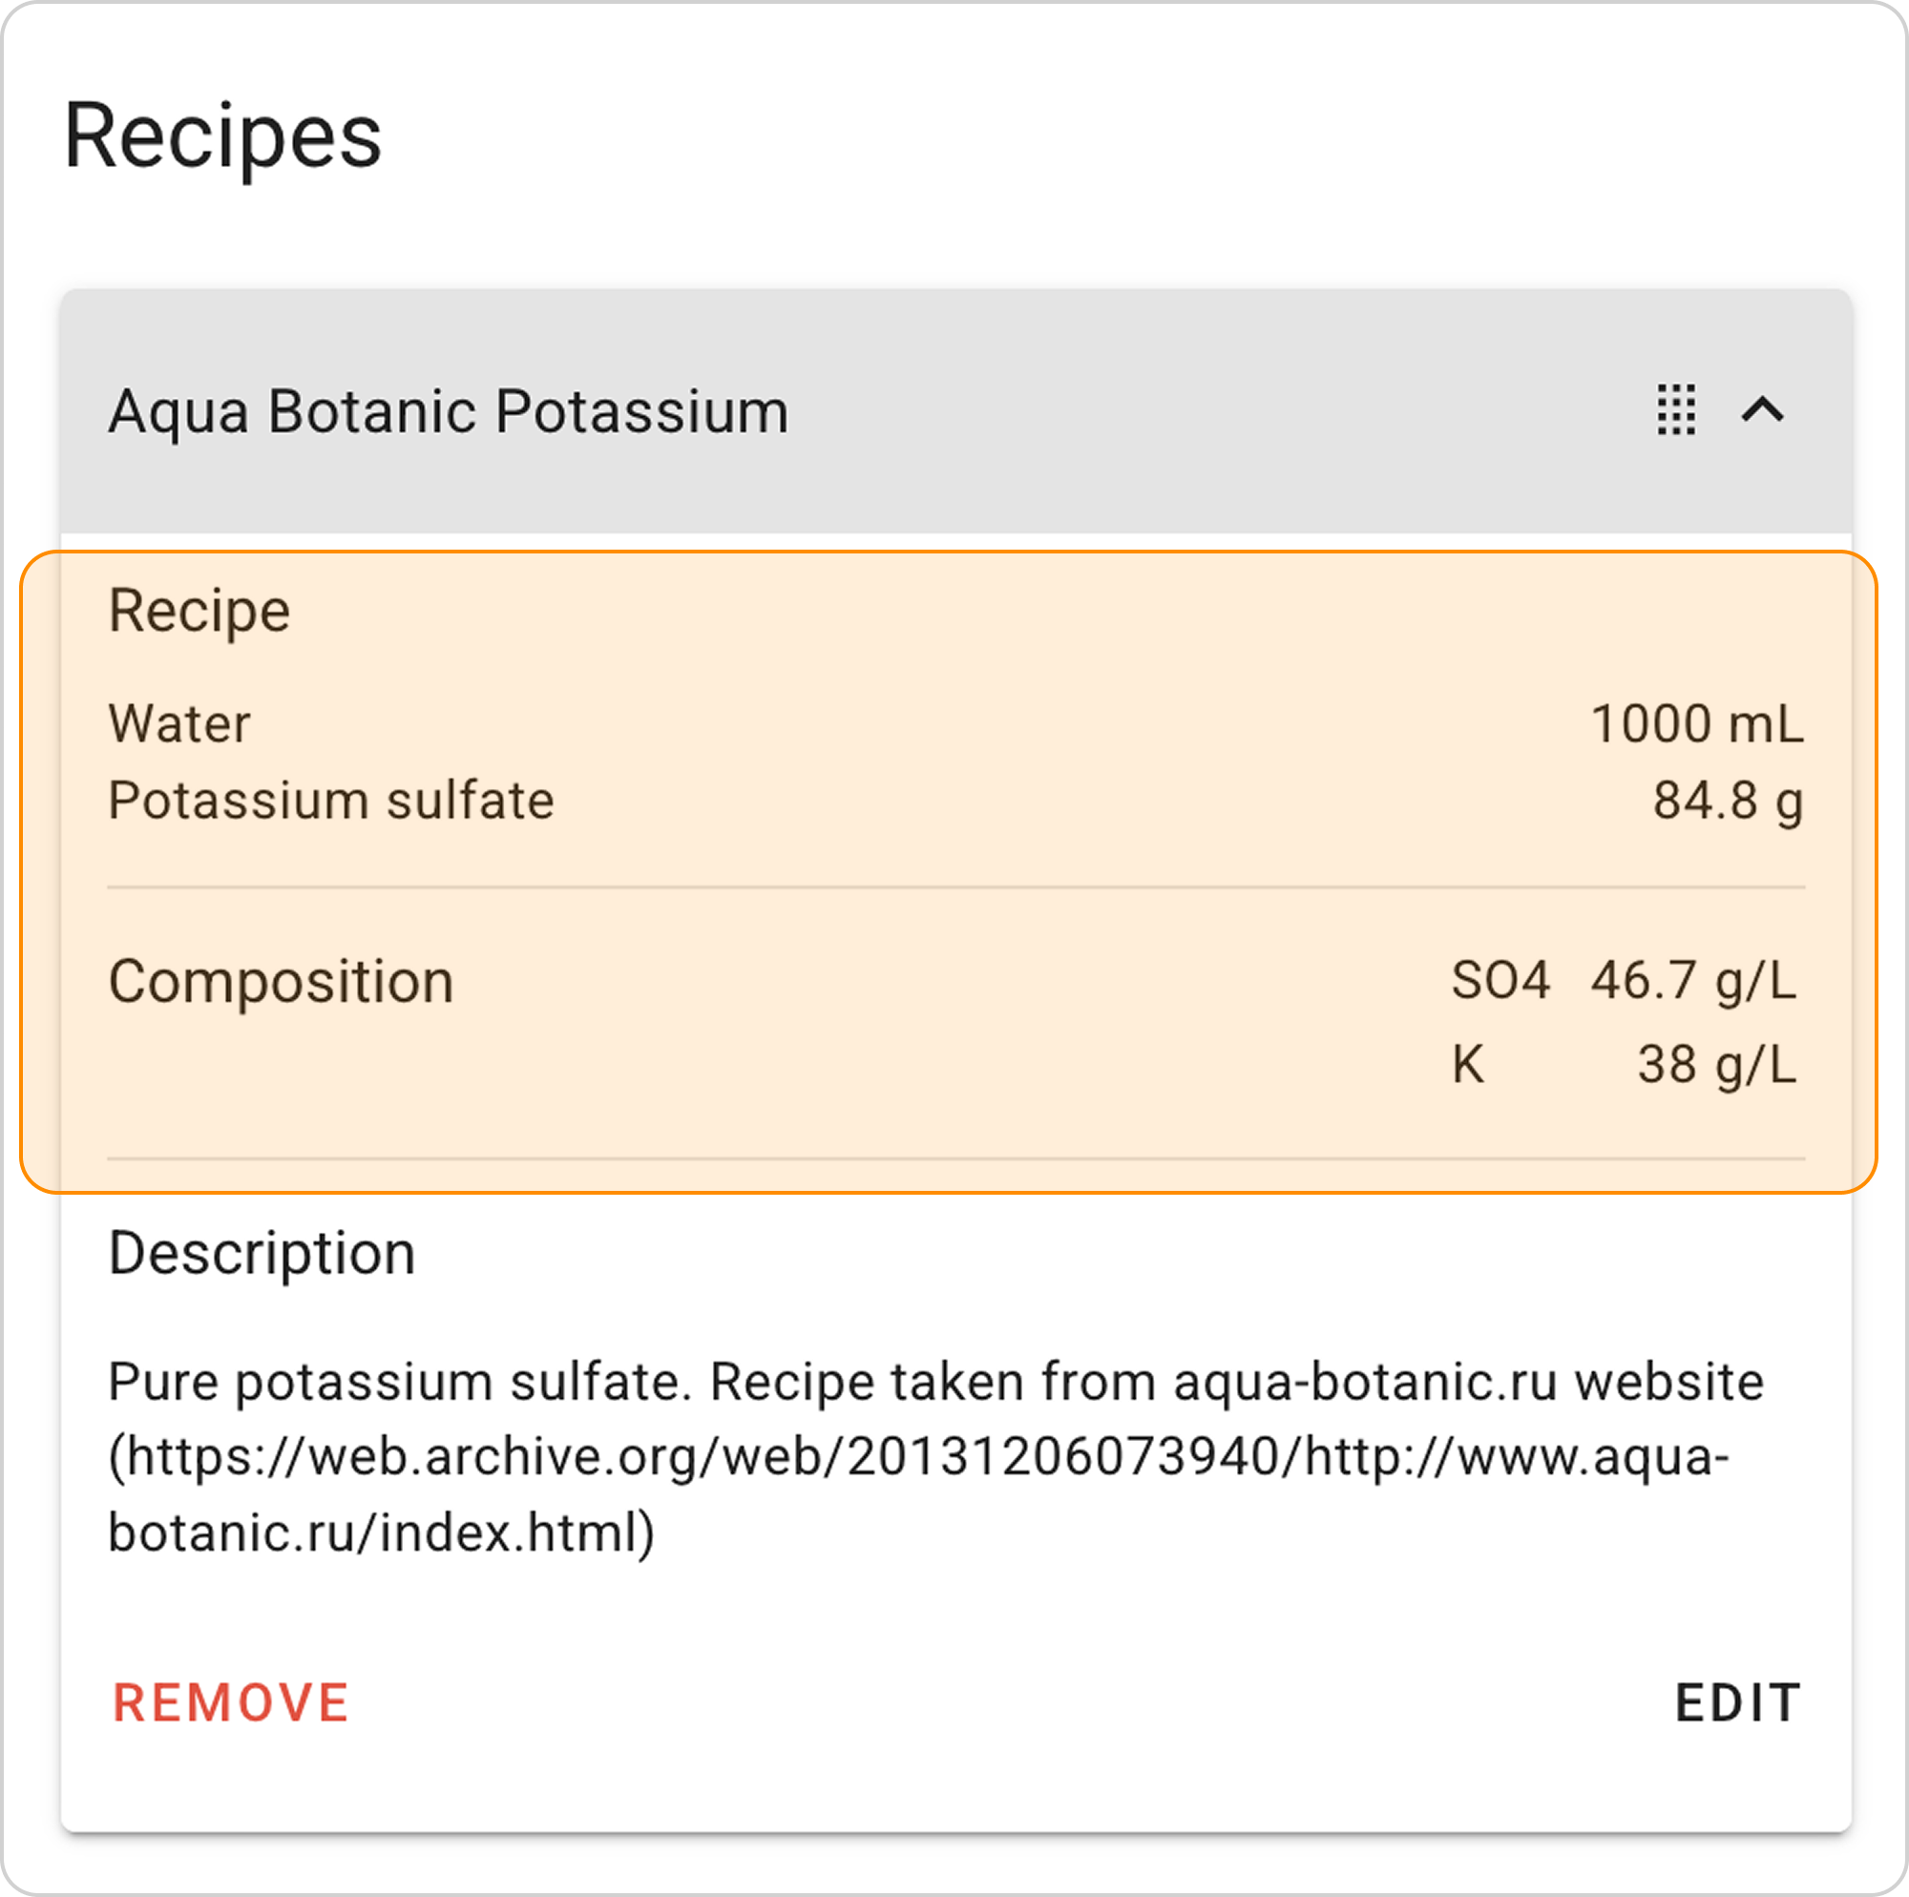
Task: Click the Aqua Botanic Potassium recipe title
Action: [449, 411]
